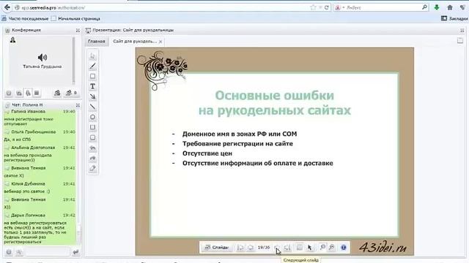Go to the browser home page
Screen dimensions: 469x263
coord(450,7)
